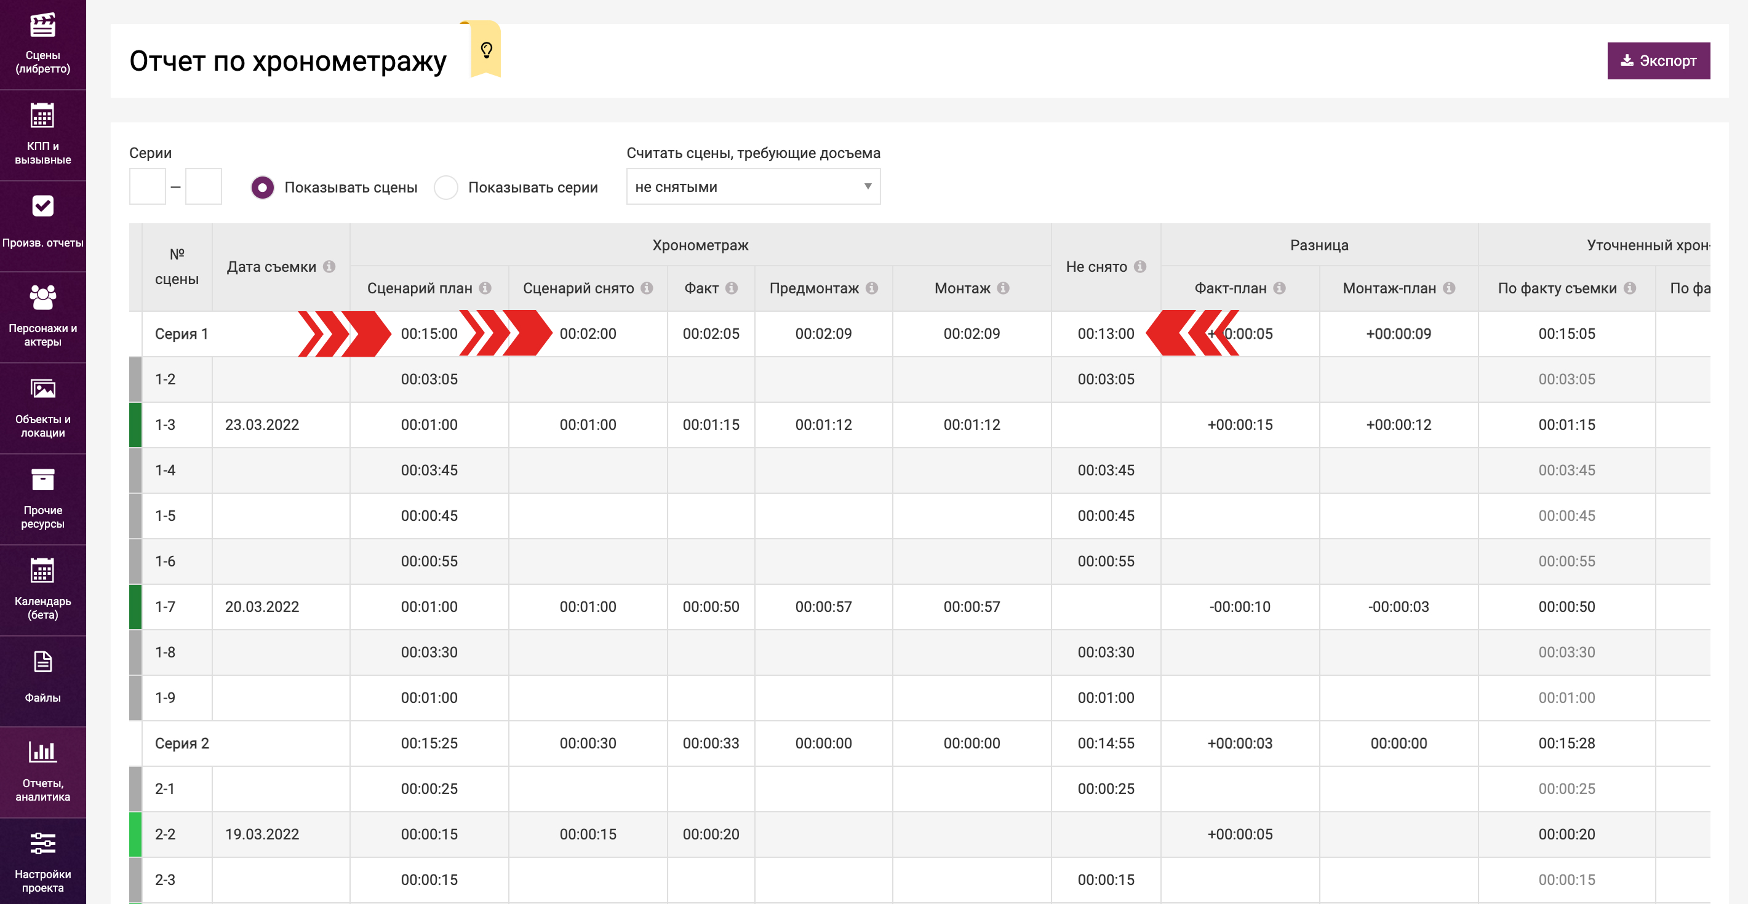
Task: Select Показывать сцены radio button
Action: point(263,187)
